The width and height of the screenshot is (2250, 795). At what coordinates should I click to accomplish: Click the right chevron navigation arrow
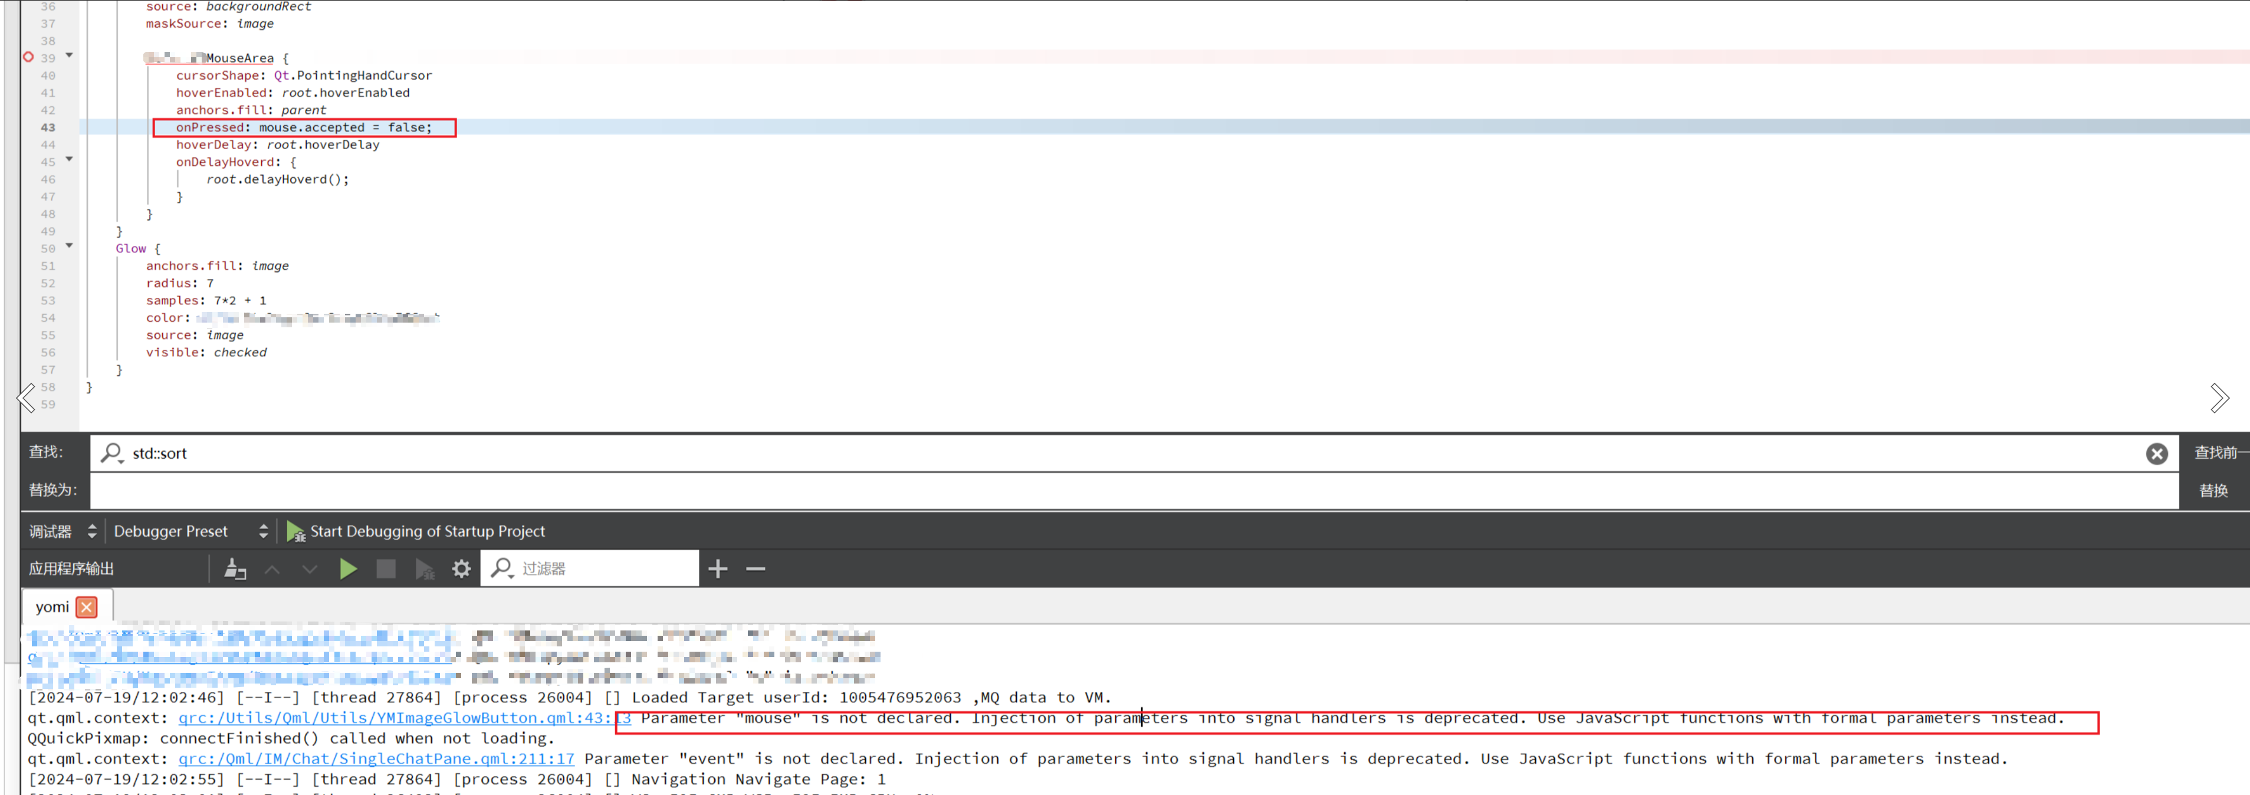point(2219,398)
